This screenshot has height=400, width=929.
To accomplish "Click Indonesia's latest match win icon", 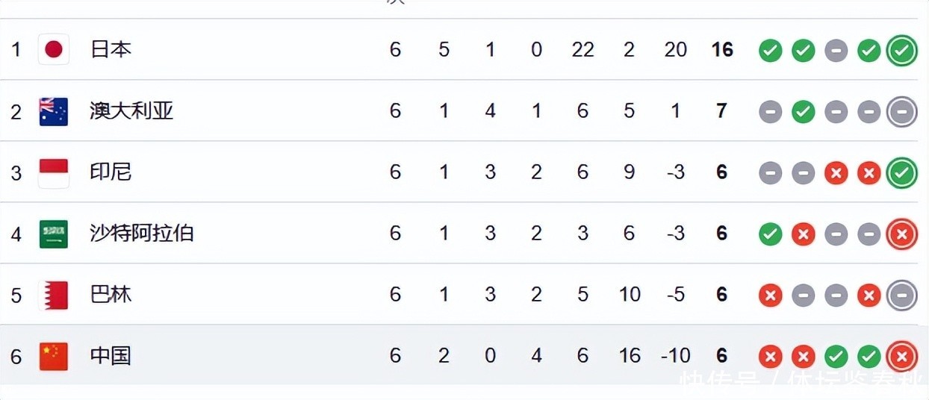I will click(x=901, y=173).
